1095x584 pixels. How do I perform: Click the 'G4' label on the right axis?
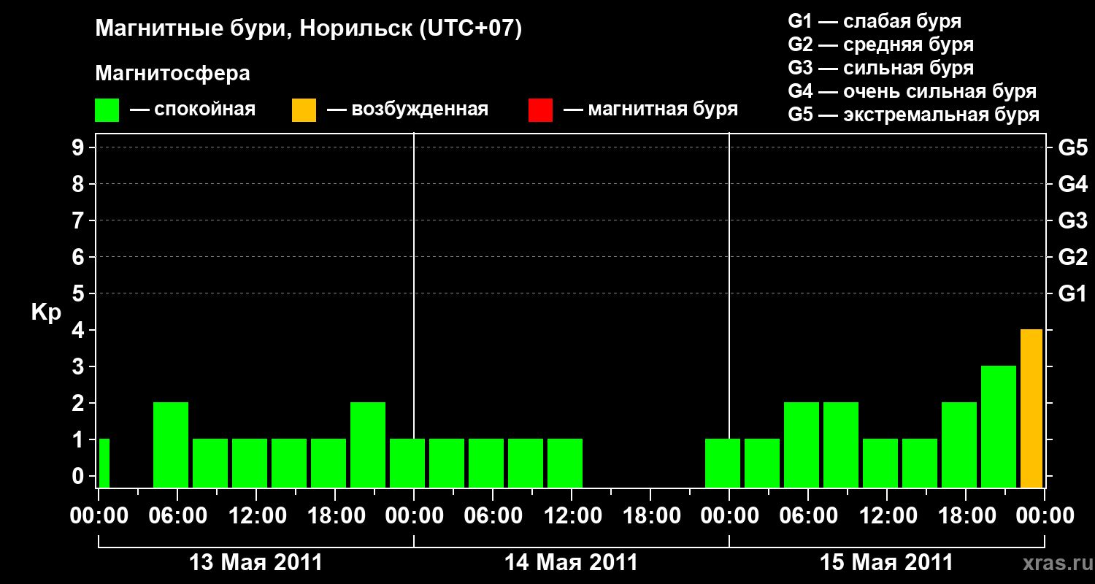pyautogui.click(x=1073, y=184)
